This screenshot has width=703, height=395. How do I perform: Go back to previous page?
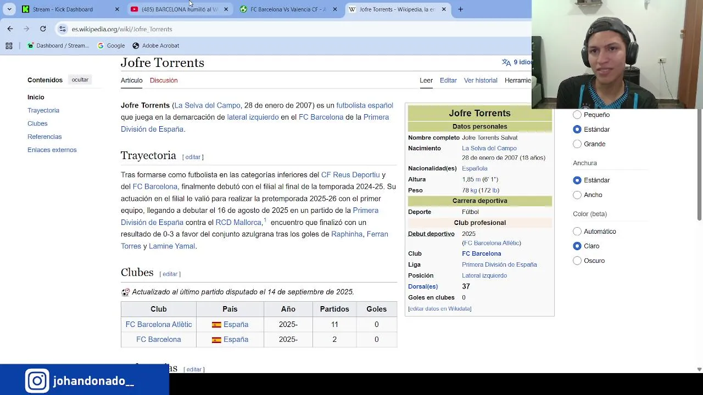[x=10, y=29]
